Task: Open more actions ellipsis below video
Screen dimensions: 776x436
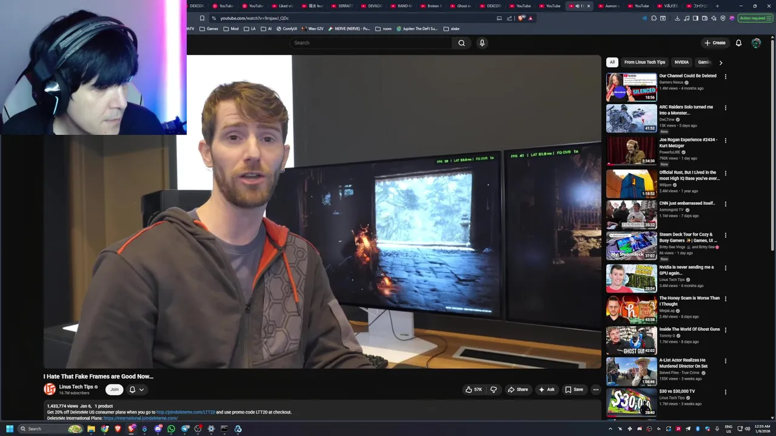Action: [596, 389]
